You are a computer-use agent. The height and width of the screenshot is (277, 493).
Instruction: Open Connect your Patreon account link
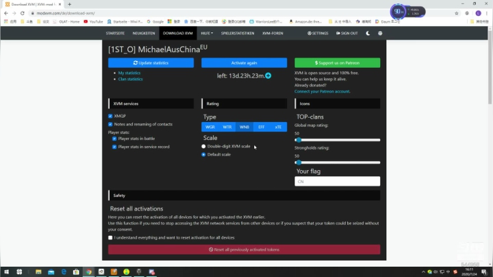coord(323,91)
